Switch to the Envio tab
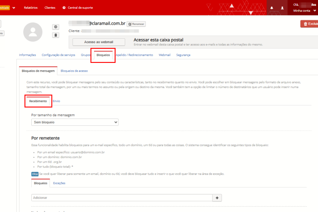Screen dimensions: 318x212 [x=56, y=101]
